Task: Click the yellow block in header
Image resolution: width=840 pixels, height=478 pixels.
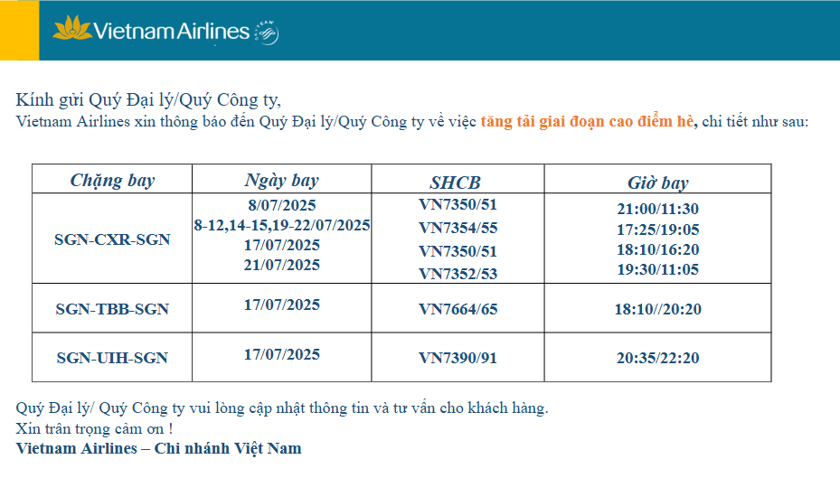Action: click(x=19, y=30)
